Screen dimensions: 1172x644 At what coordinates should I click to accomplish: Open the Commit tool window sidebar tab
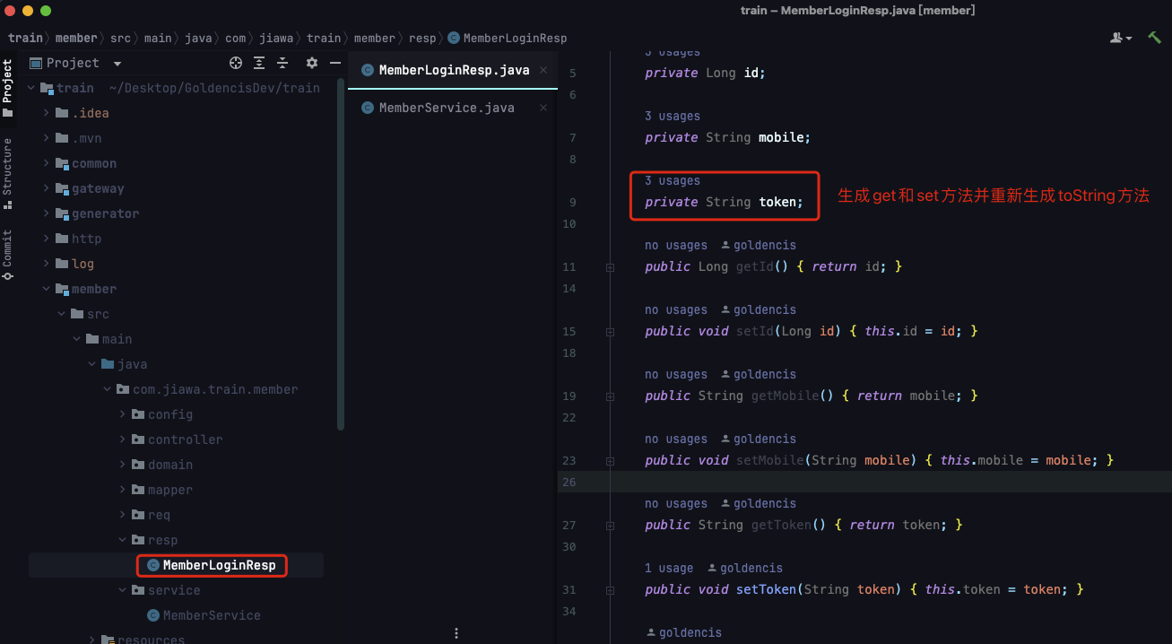pyautogui.click(x=7, y=255)
